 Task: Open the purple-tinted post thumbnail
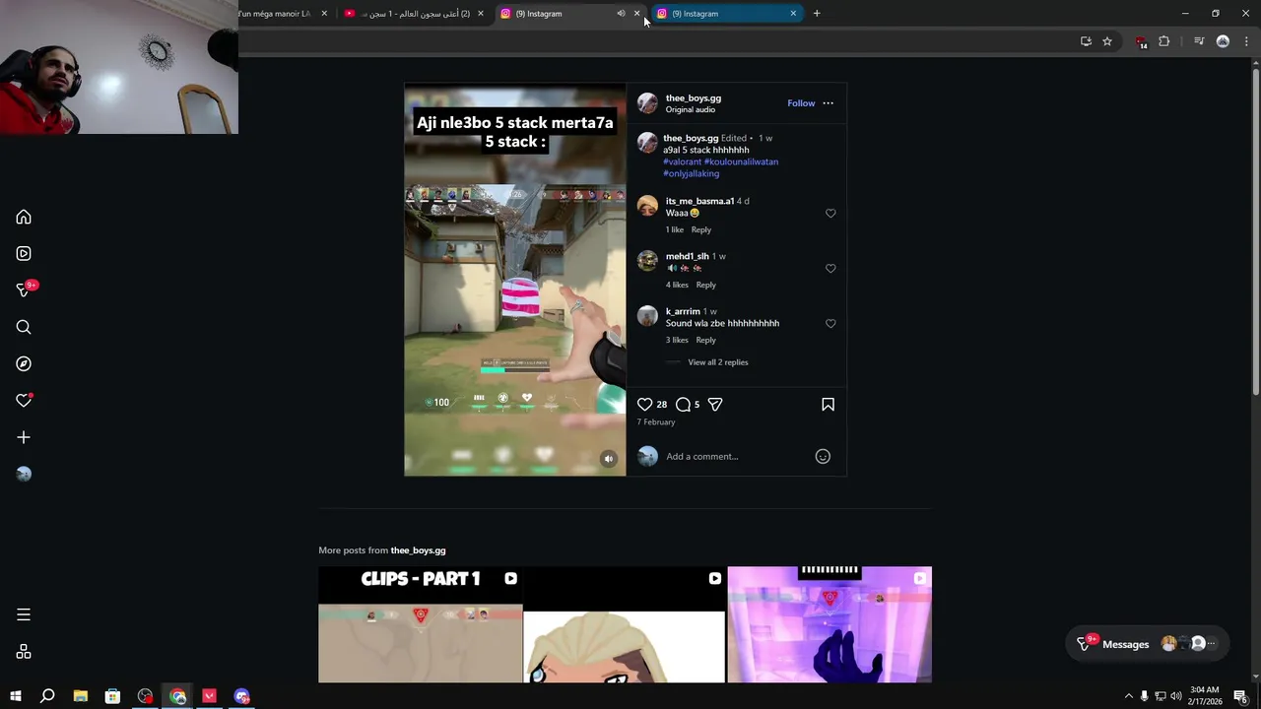tap(830, 624)
